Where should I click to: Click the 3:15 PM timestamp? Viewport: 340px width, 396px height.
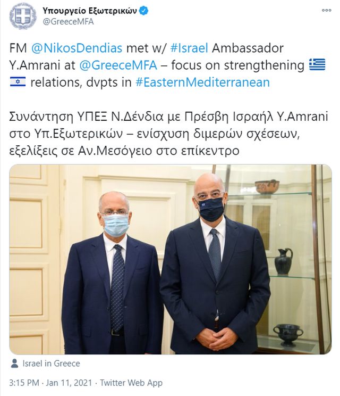[x=24, y=383]
